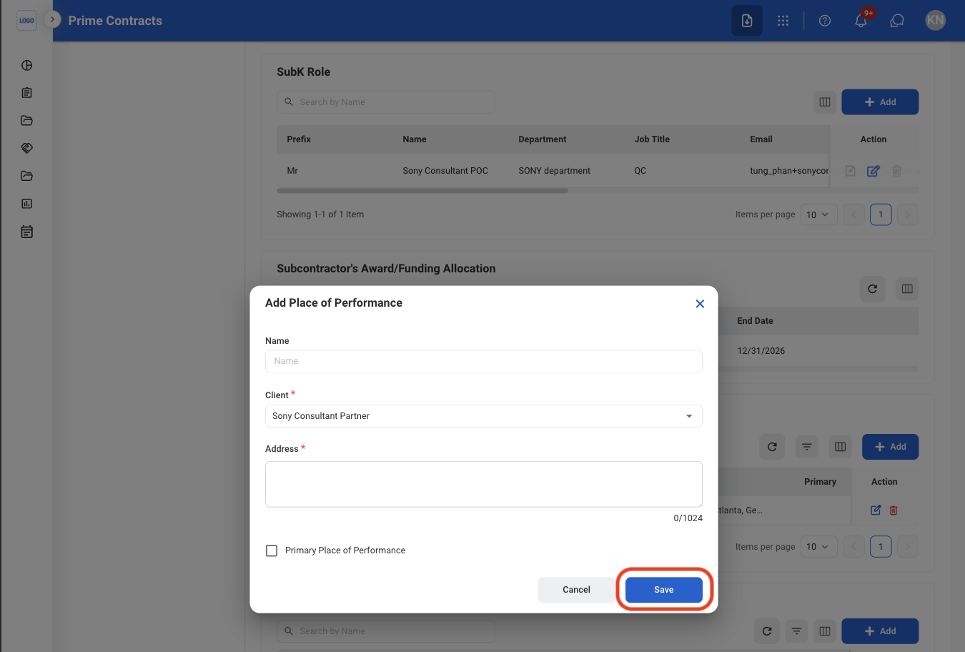
Task: Refresh the Award/Funding Allocation table
Action: point(872,289)
